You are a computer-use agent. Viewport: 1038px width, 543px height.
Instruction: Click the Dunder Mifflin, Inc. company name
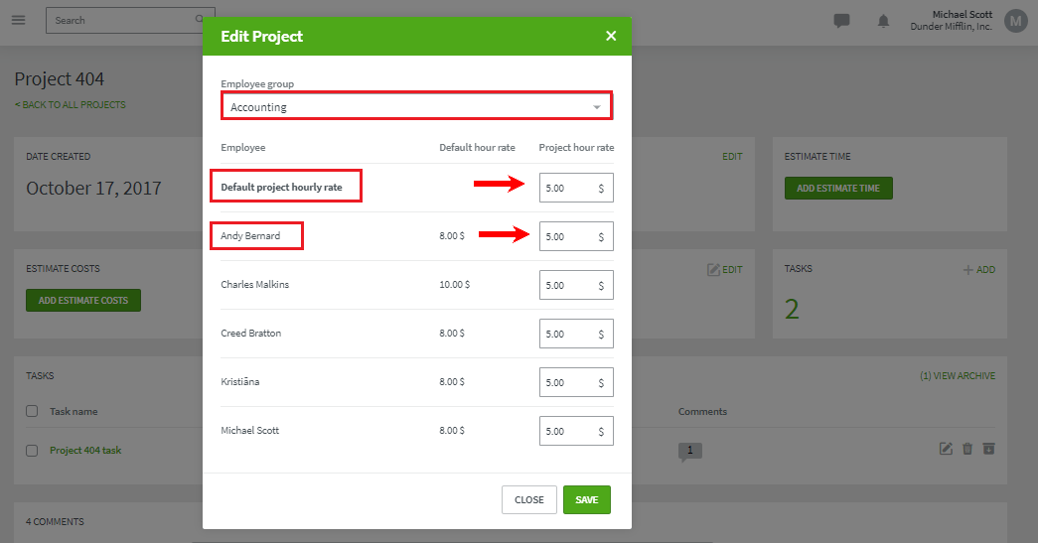pos(952,27)
